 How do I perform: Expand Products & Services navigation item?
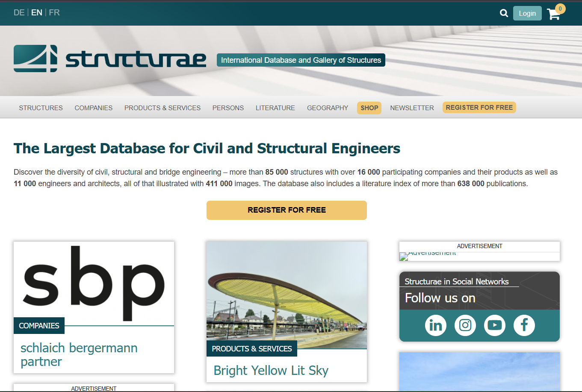162,108
